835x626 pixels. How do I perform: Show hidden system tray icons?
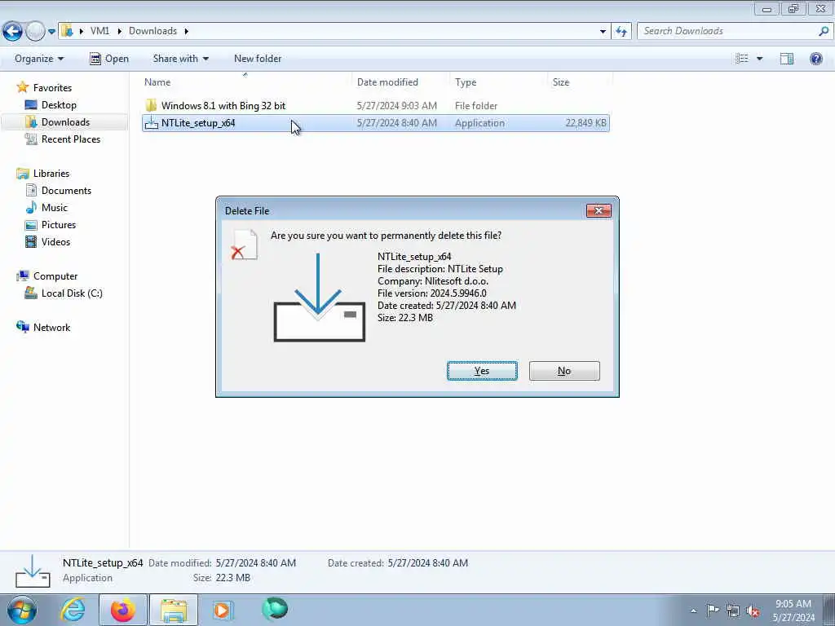coord(693,611)
